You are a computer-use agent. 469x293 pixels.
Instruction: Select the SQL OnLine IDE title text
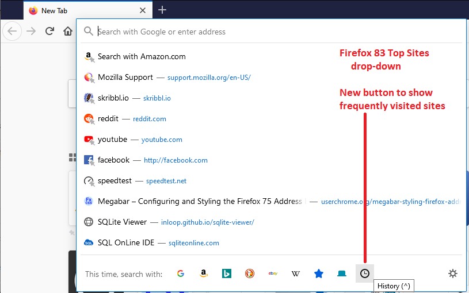pos(126,242)
